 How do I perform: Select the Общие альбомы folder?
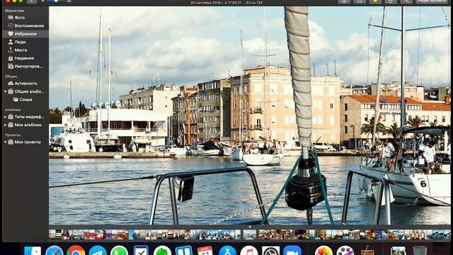click(x=25, y=91)
